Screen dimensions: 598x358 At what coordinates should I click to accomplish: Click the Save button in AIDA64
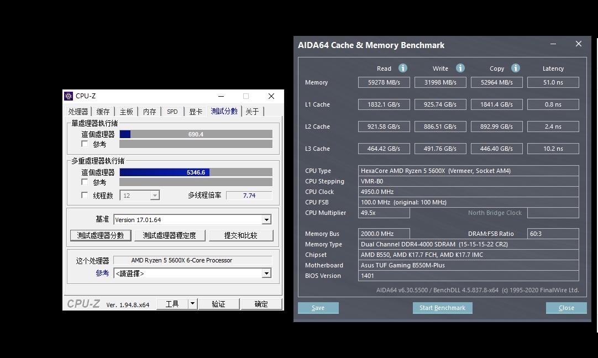pos(318,308)
